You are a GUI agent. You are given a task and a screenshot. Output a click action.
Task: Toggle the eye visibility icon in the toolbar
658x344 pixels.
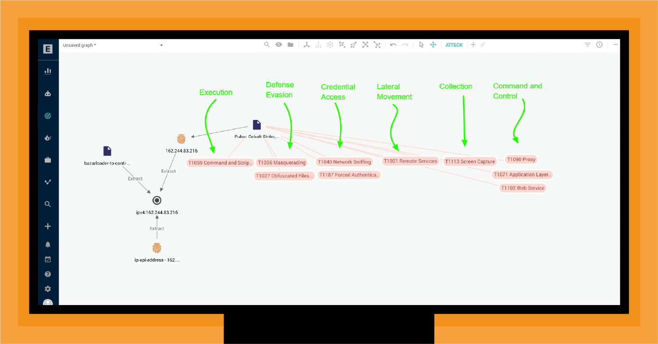(x=279, y=45)
